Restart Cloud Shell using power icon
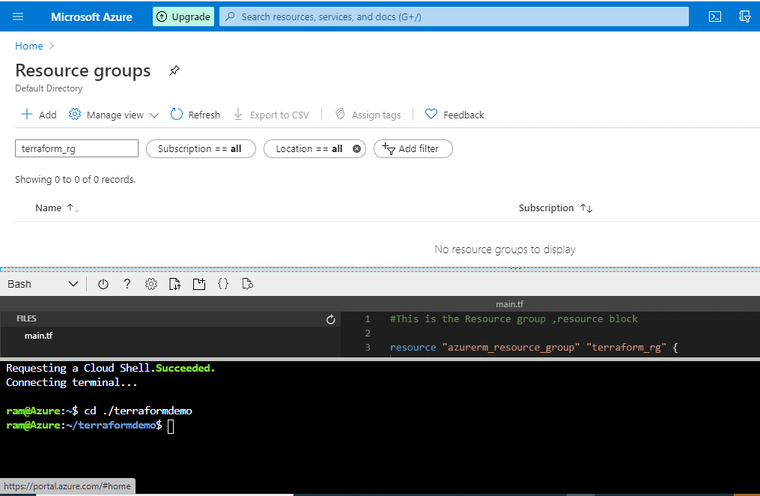This screenshot has height=496, width=760. click(103, 284)
